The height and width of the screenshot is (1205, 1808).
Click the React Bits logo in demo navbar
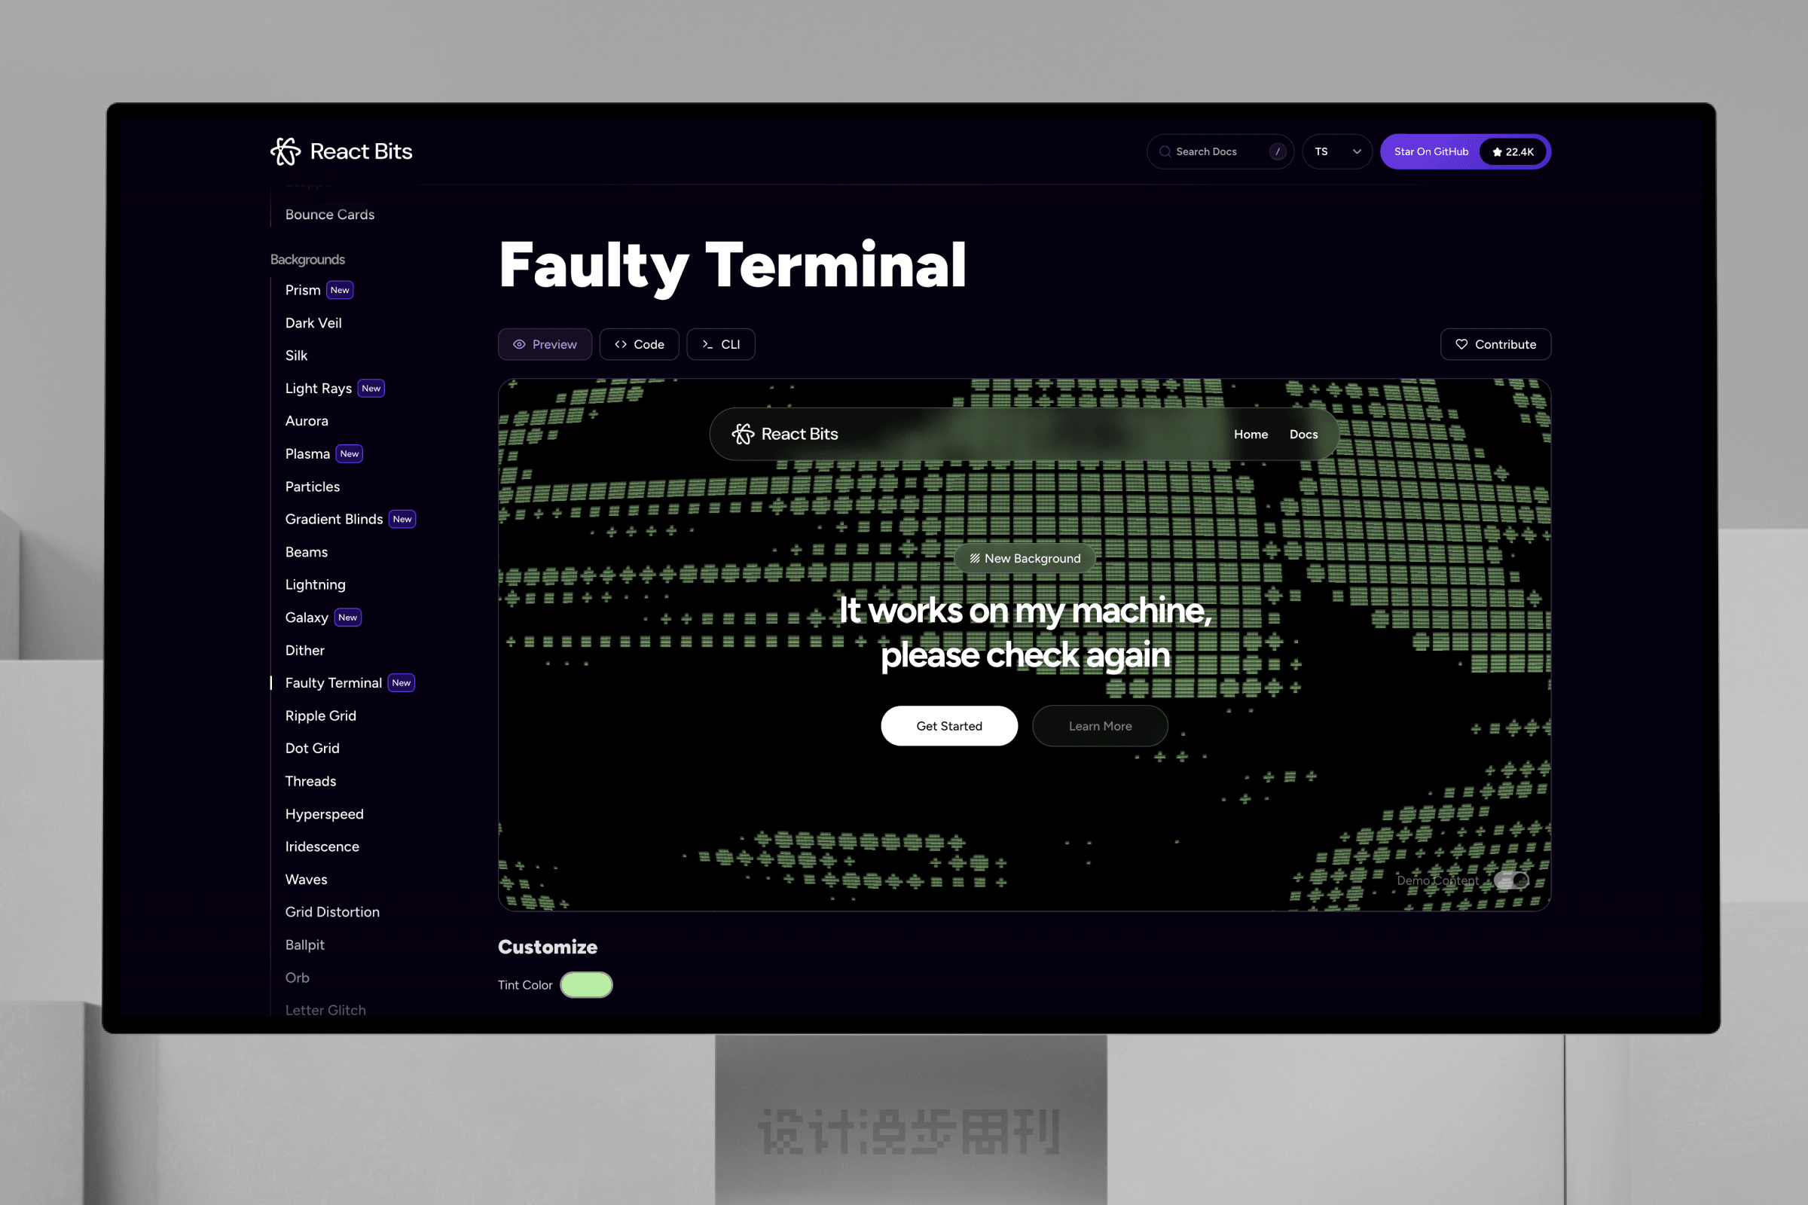click(x=743, y=435)
